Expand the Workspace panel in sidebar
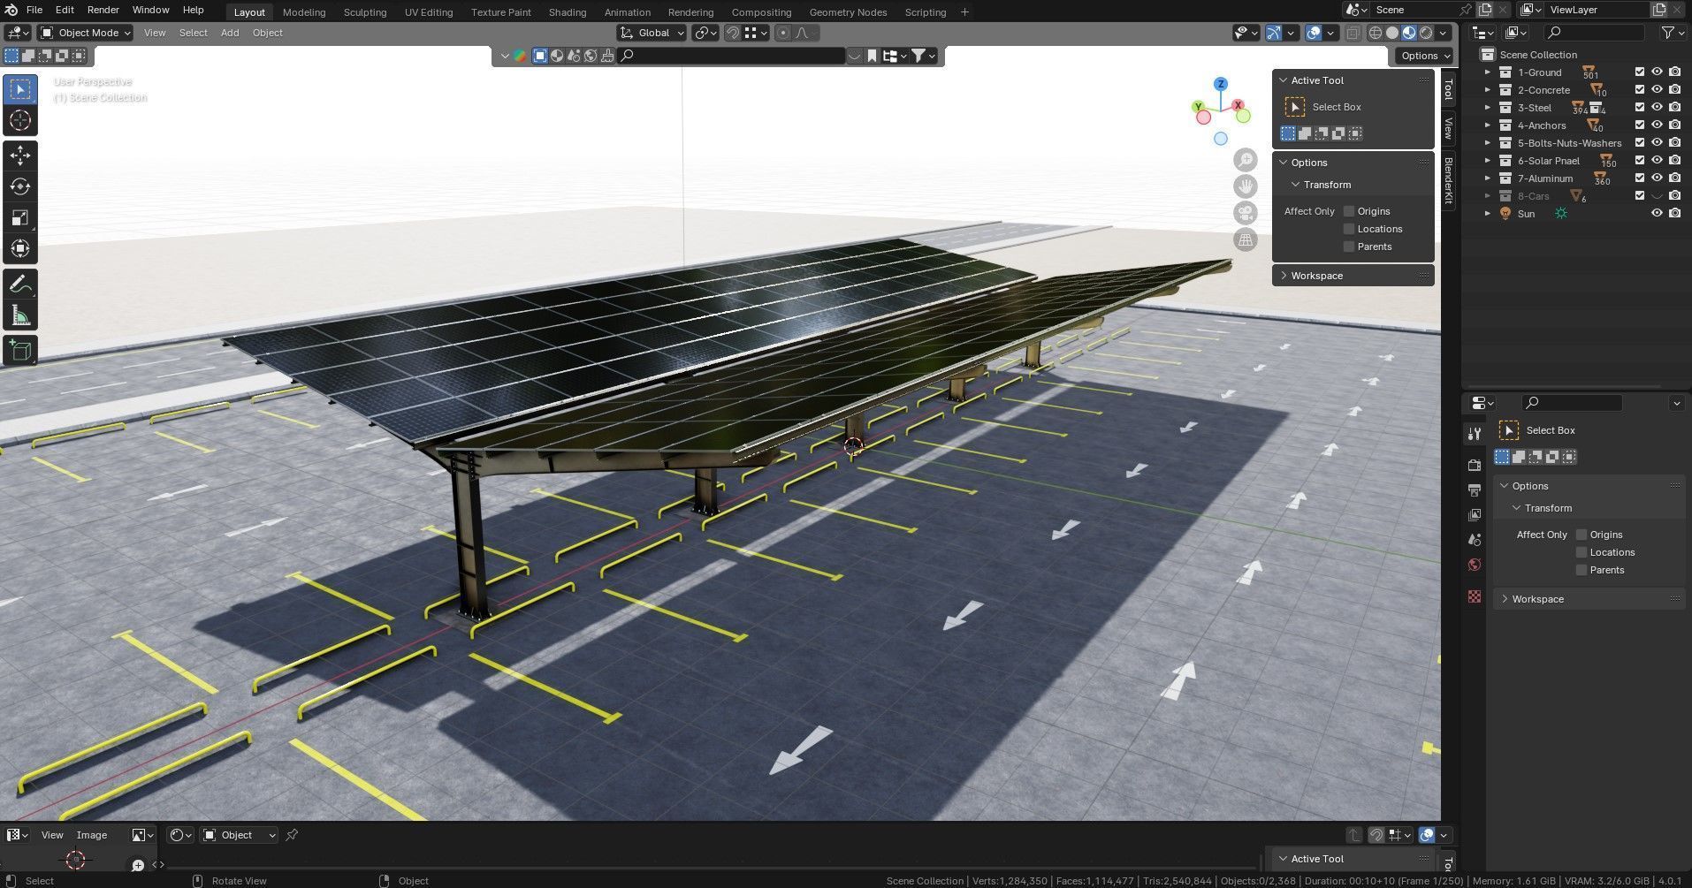Screen dimensions: 1692x888 1284,276
